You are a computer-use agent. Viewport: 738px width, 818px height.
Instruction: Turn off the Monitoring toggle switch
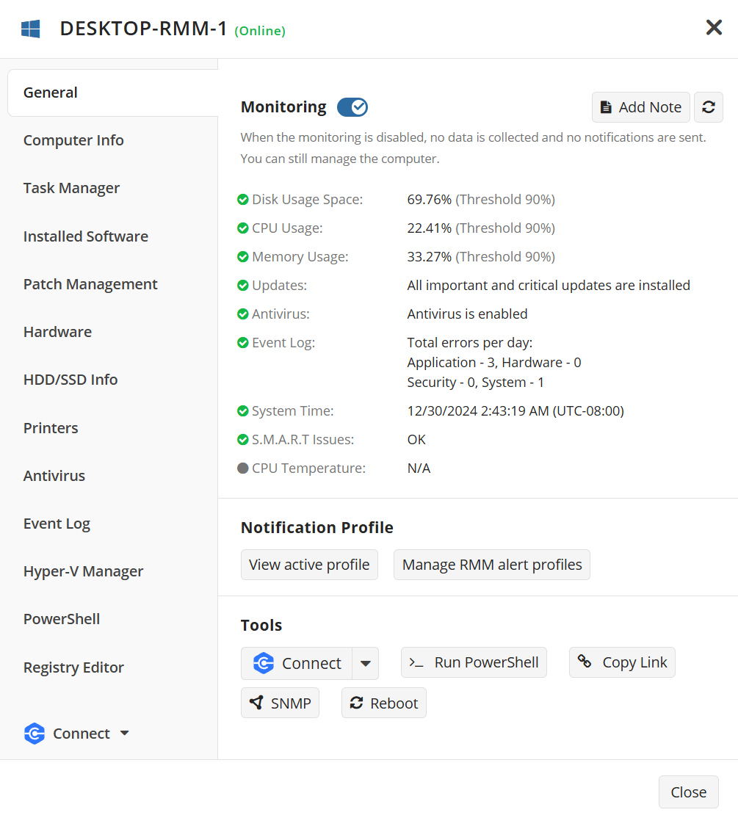pyautogui.click(x=352, y=107)
